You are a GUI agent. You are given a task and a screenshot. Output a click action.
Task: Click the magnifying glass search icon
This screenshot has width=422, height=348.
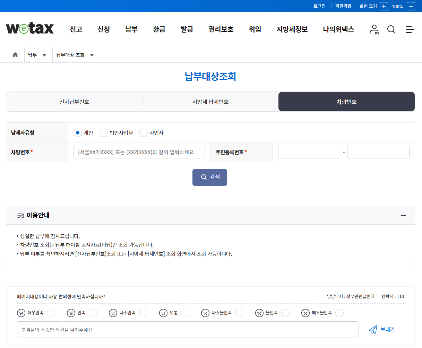pyautogui.click(x=391, y=29)
